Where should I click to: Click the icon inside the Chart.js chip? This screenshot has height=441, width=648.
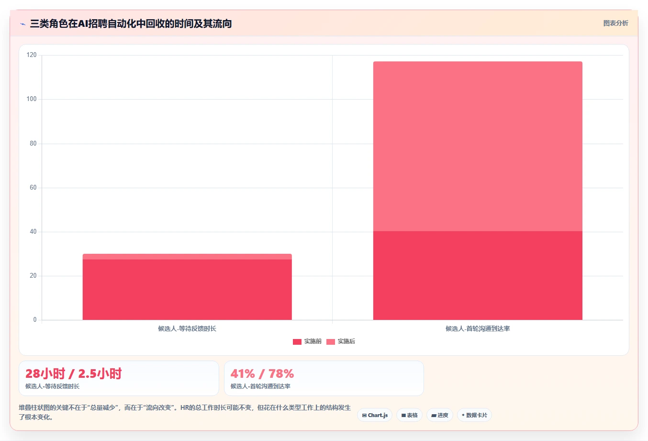pos(364,415)
